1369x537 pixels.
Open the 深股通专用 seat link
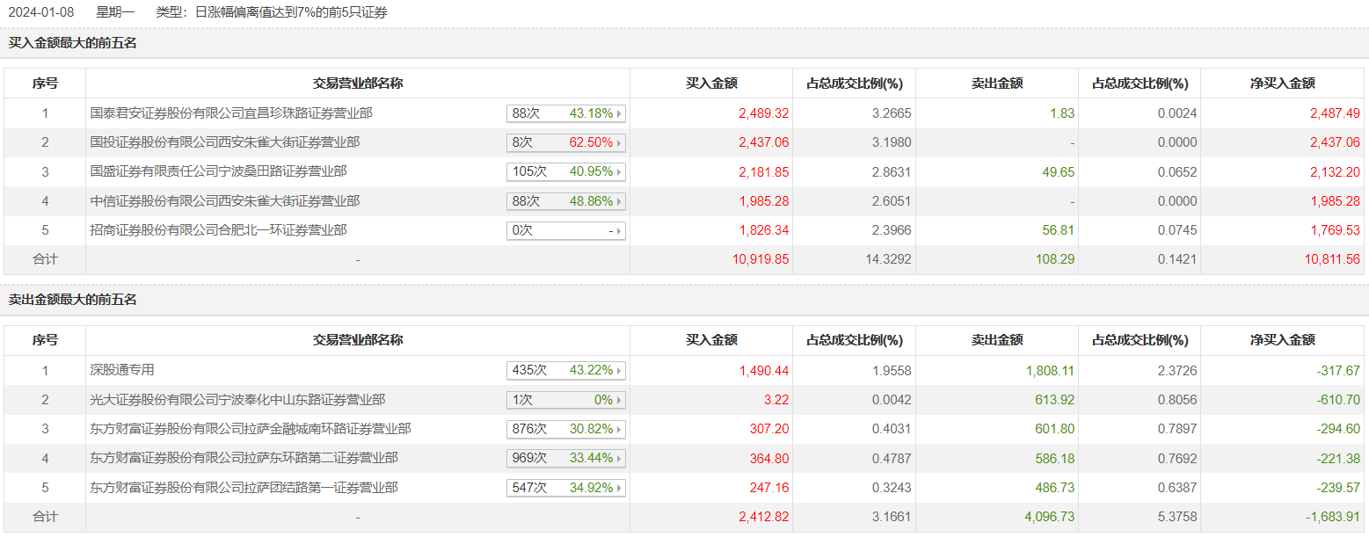[x=122, y=371]
